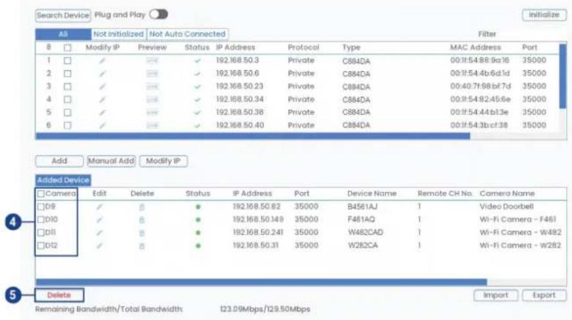Click MAC Address column header

(x=475, y=47)
